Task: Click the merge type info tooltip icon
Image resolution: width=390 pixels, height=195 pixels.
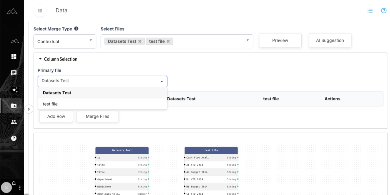Action: click(x=76, y=28)
